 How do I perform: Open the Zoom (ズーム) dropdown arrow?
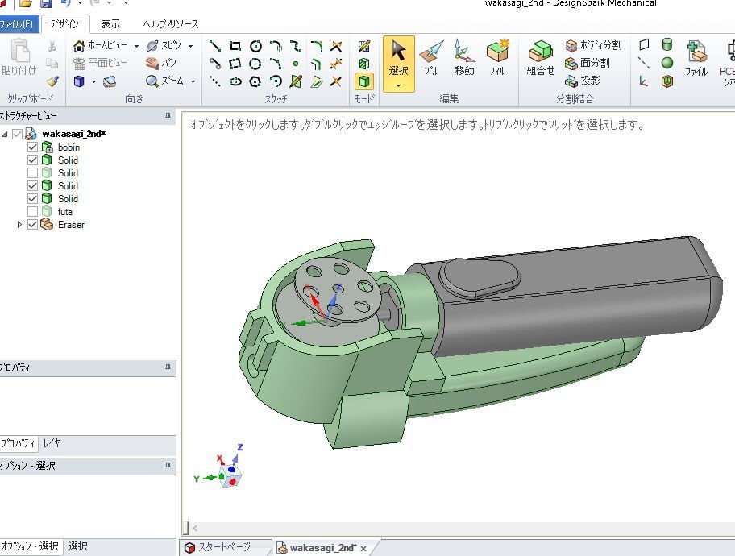click(x=193, y=81)
